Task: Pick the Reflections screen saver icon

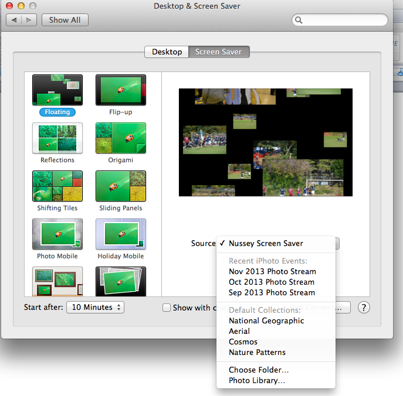Action: (x=57, y=138)
